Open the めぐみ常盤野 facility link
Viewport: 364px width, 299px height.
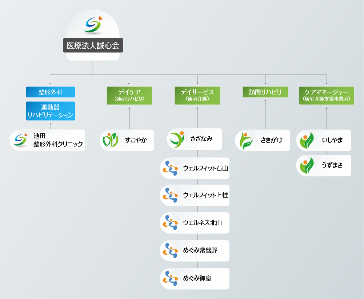[200, 250]
